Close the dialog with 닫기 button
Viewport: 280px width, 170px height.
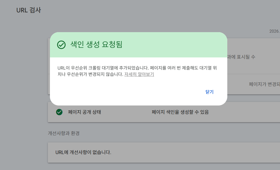(x=210, y=92)
